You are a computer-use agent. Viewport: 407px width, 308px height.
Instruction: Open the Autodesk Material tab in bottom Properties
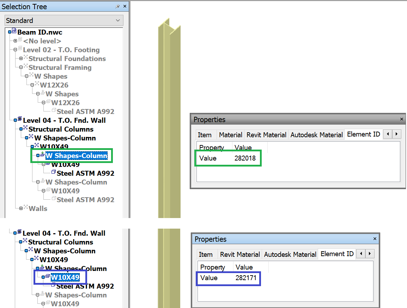290,254
